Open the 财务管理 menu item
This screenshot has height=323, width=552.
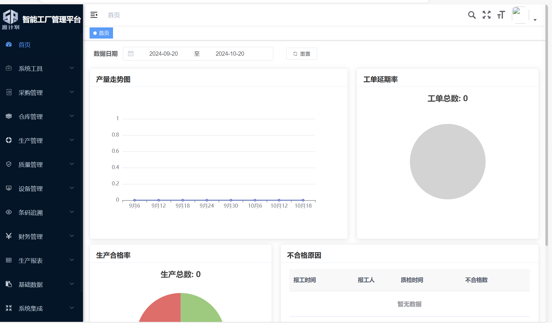click(x=41, y=236)
